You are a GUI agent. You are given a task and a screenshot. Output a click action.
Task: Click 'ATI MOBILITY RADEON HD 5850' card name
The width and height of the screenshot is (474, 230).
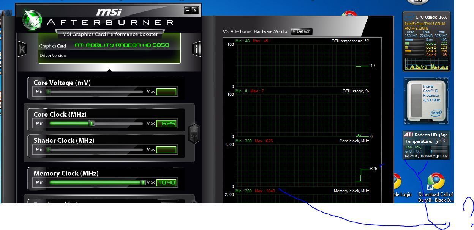(x=122, y=45)
